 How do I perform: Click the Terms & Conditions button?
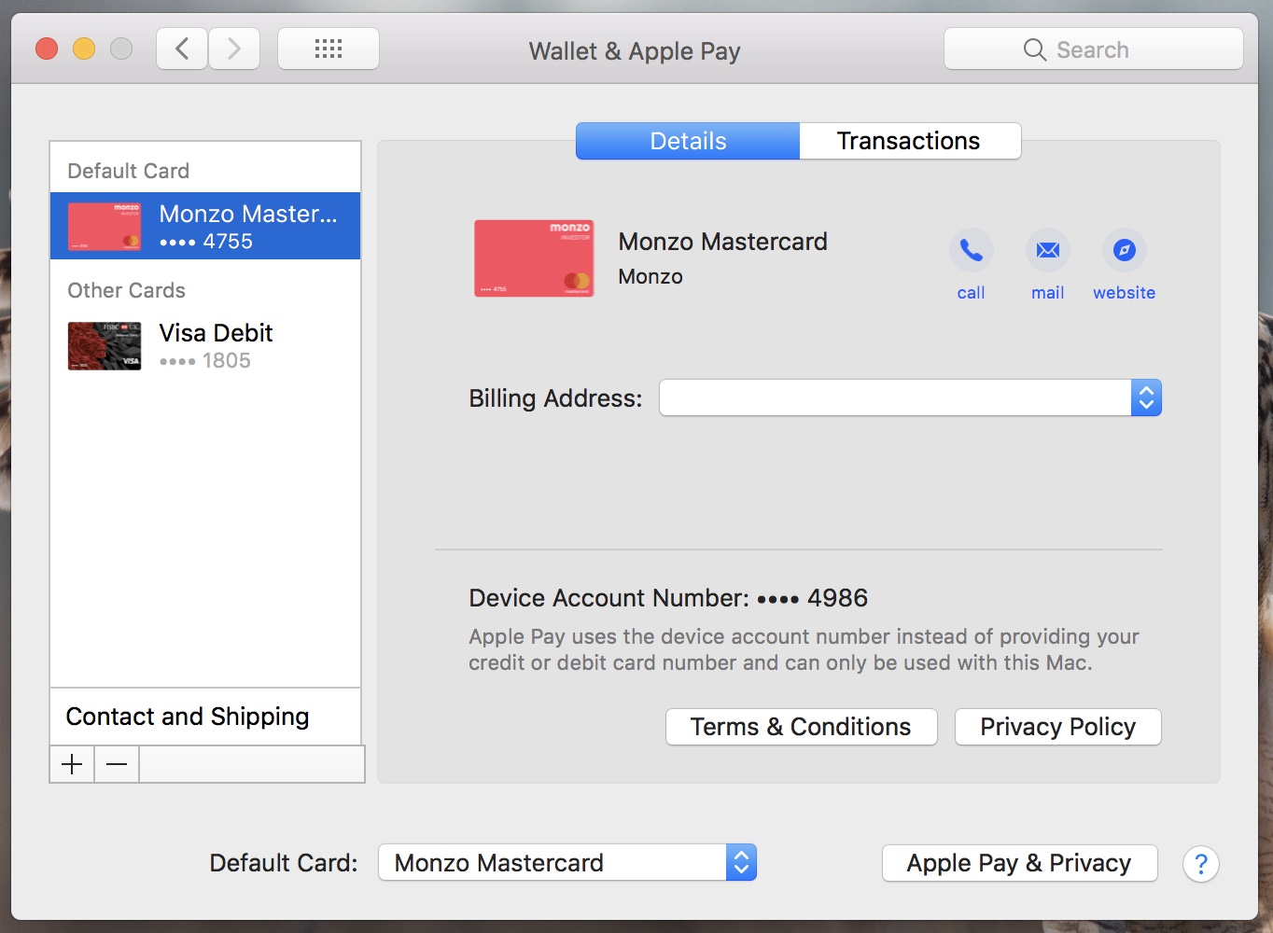click(801, 727)
